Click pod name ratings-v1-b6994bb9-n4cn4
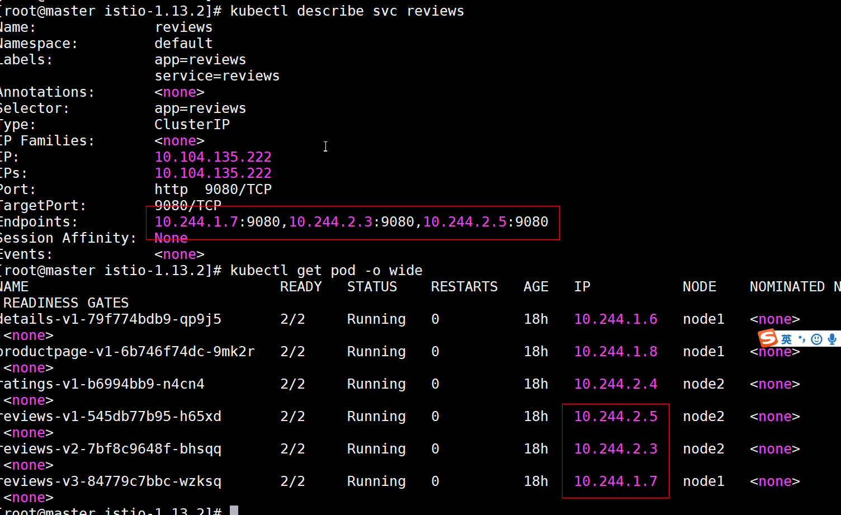The width and height of the screenshot is (841, 515). point(102,384)
